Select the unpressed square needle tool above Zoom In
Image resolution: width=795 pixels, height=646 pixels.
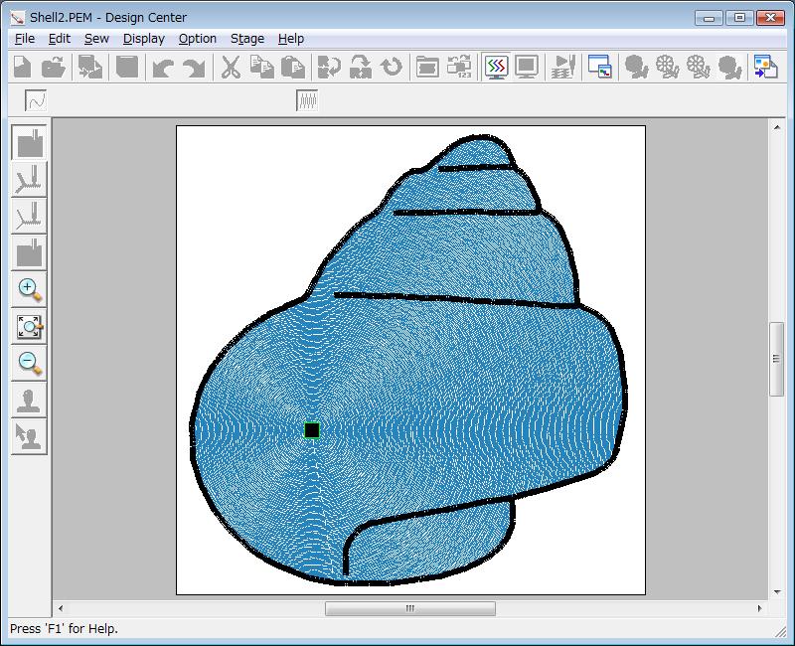pyautogui.click(x=30, y=252)
